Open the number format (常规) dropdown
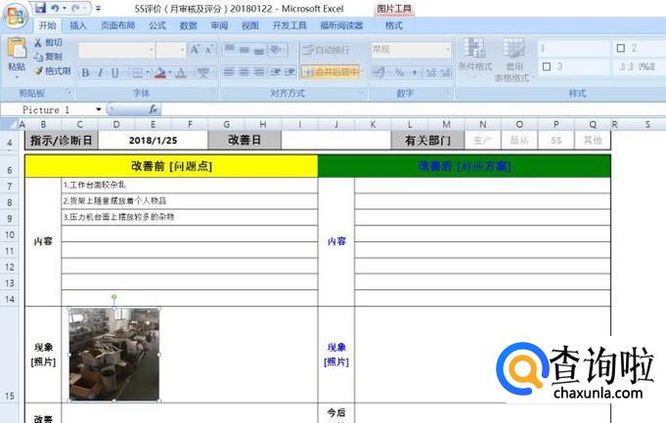Screen dimensions: 666x423 [x=448, y=50]
